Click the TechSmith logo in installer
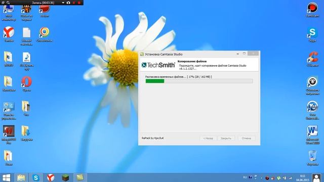The height and width of the screenshot is (182, 324). click(158, 65)
